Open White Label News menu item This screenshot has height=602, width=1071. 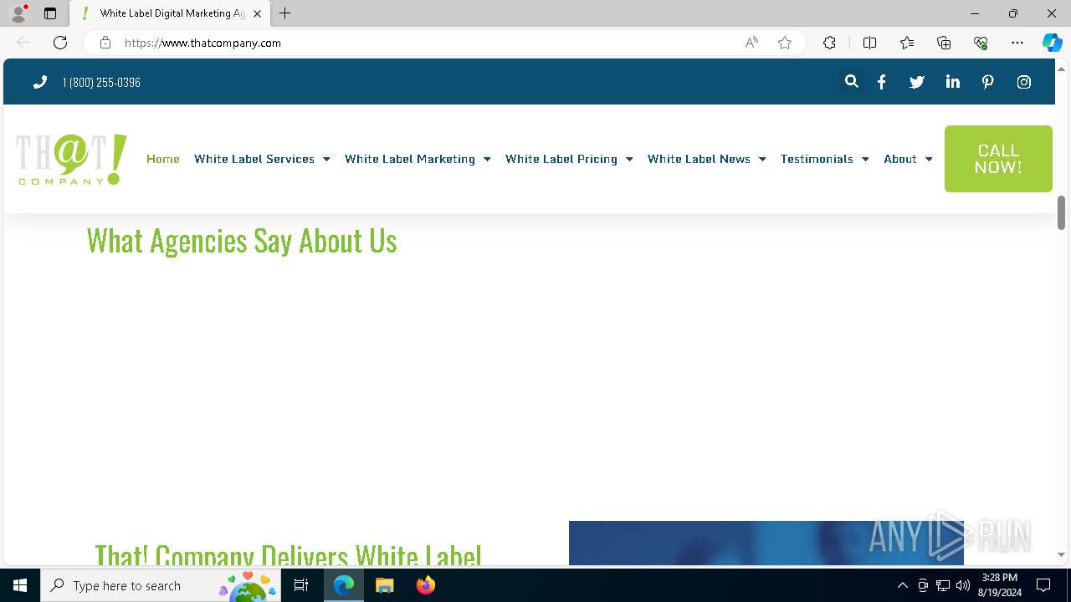[699, 159]
